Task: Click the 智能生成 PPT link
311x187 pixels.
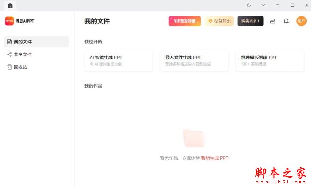Action: [215, 158]
